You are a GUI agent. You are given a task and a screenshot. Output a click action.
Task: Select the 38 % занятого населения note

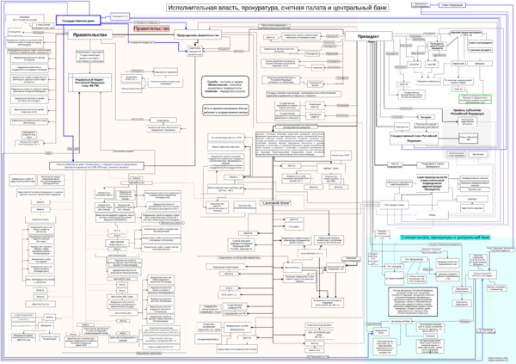225,109
